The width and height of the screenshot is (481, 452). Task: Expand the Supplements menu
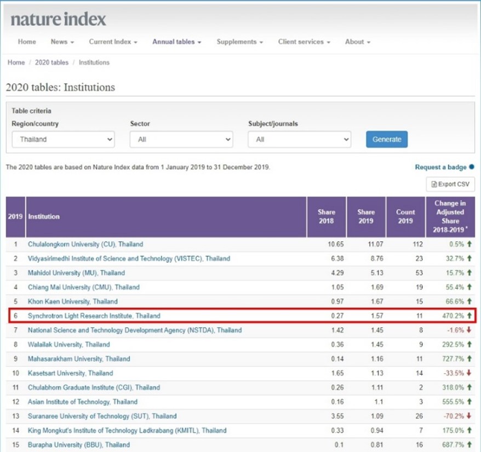click(x=240, y=42)
